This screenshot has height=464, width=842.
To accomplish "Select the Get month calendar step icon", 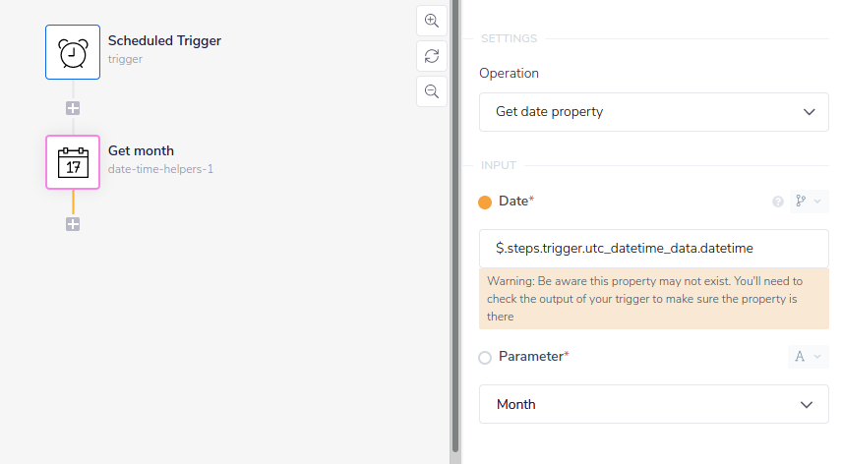I will tap(73, 162).
